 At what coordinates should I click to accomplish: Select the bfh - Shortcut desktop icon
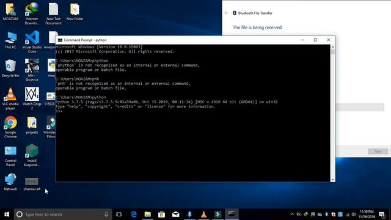[x=32, y=70]
